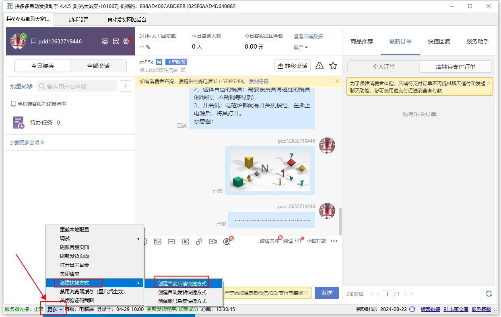Open the 快捷回复 tab
The image size is (501, 317).
coord(439,41)
